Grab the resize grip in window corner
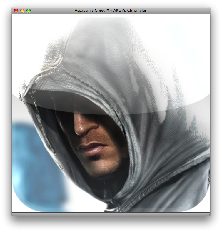The height and width of the screenshot is (232, 222). tap(209, 214)
